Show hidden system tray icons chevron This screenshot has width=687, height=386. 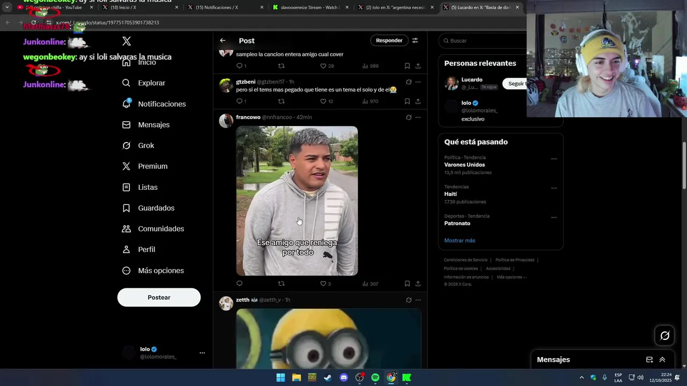pyautogui.click(x=581, y=377)
